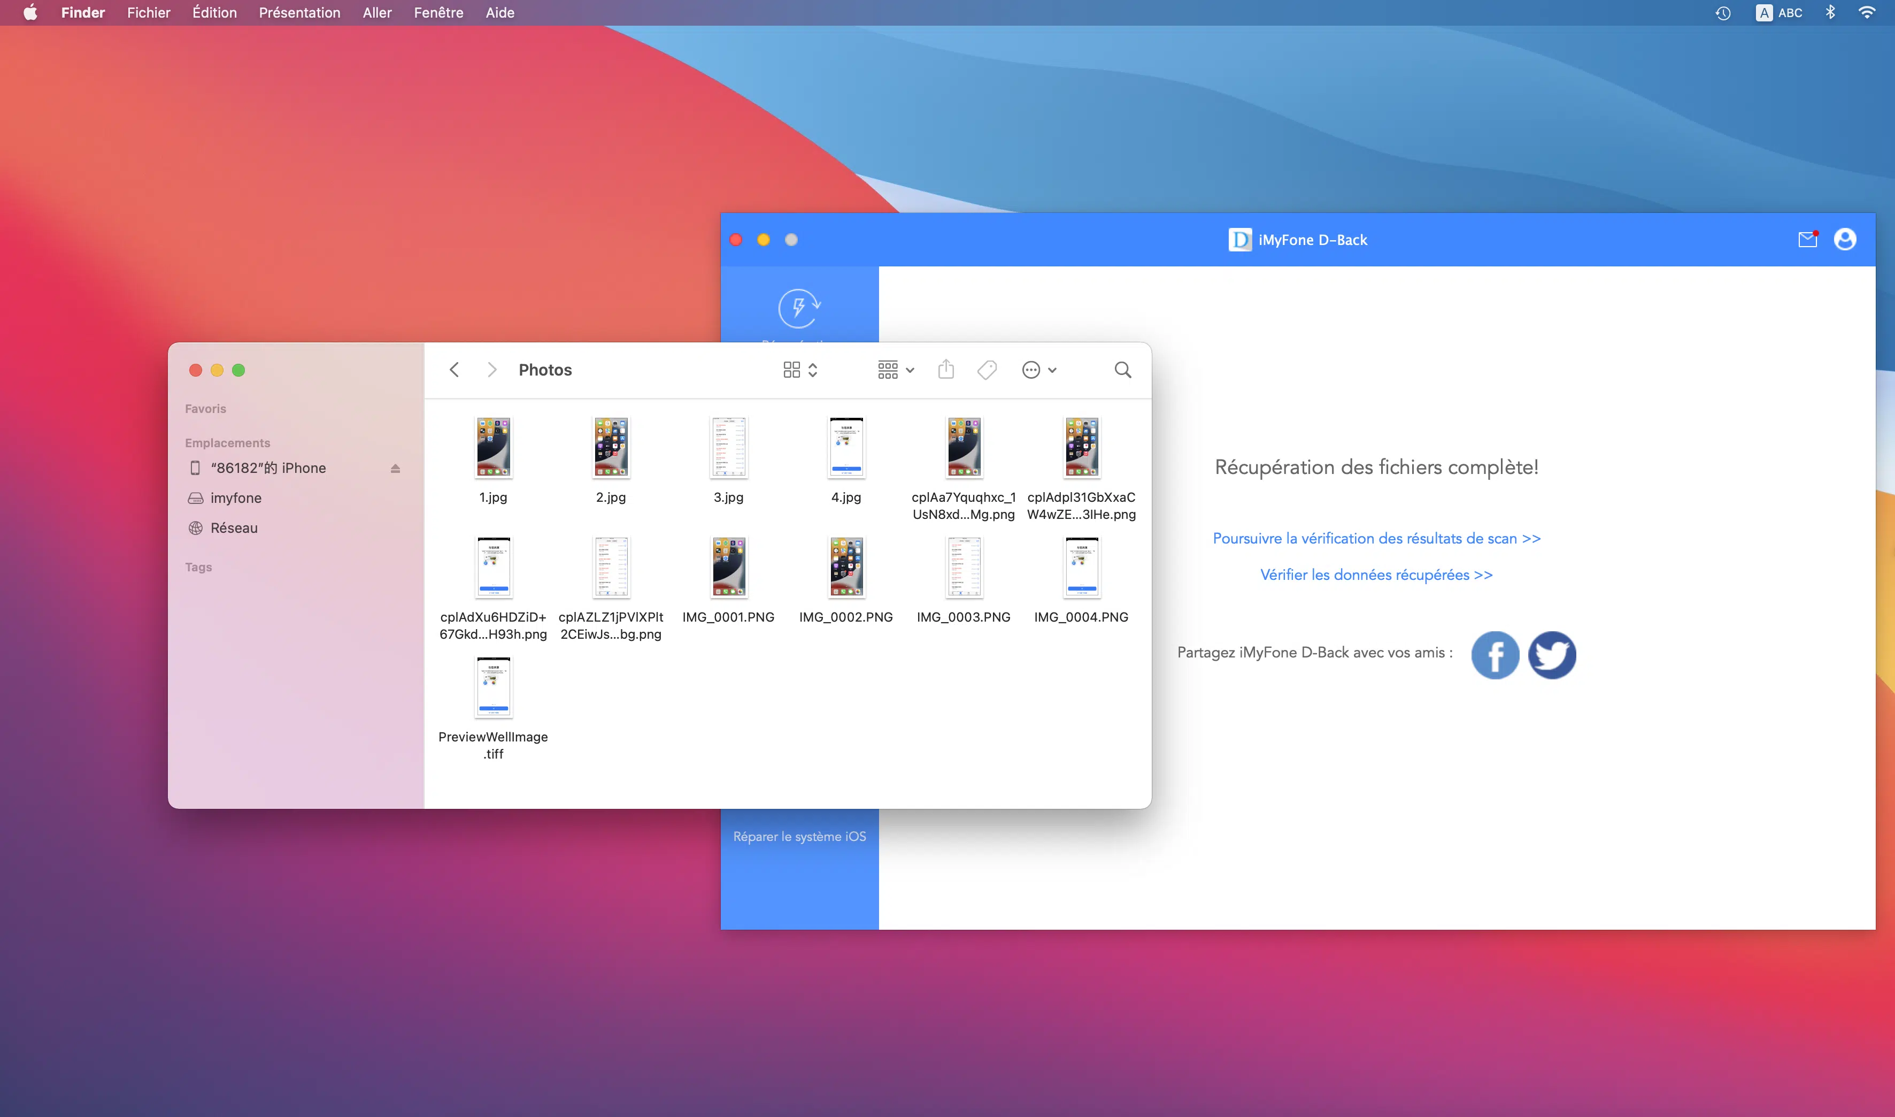
Task: Go back in Finder Photos window
Action: 453,370
